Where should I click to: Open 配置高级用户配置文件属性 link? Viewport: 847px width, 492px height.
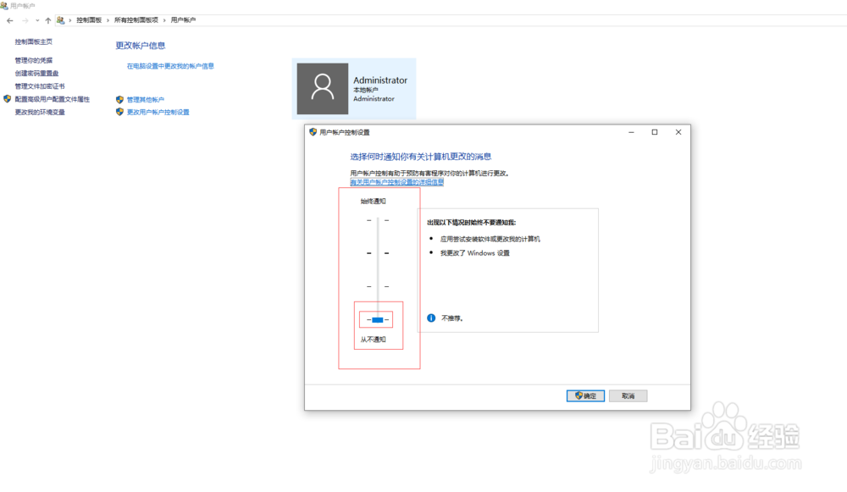[53, 99]
